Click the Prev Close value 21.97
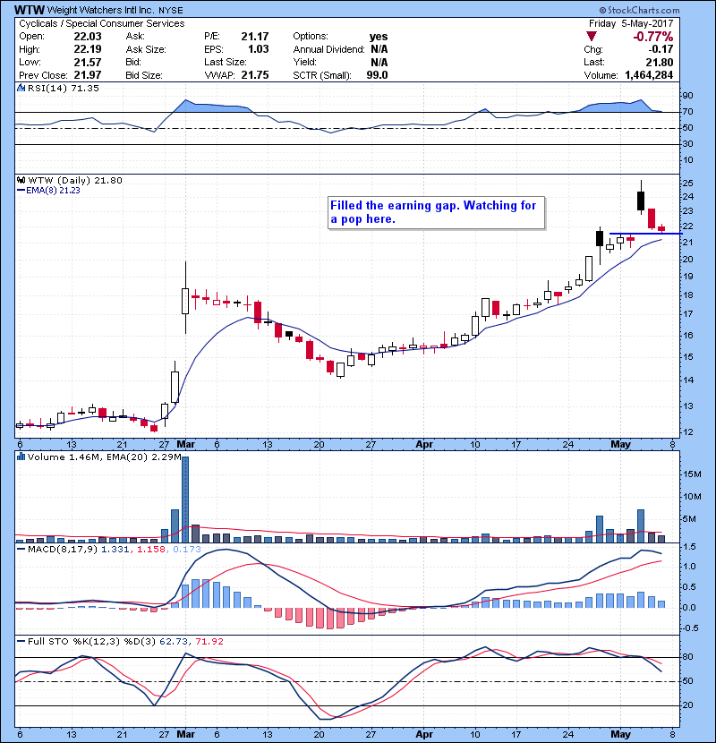 88,75
